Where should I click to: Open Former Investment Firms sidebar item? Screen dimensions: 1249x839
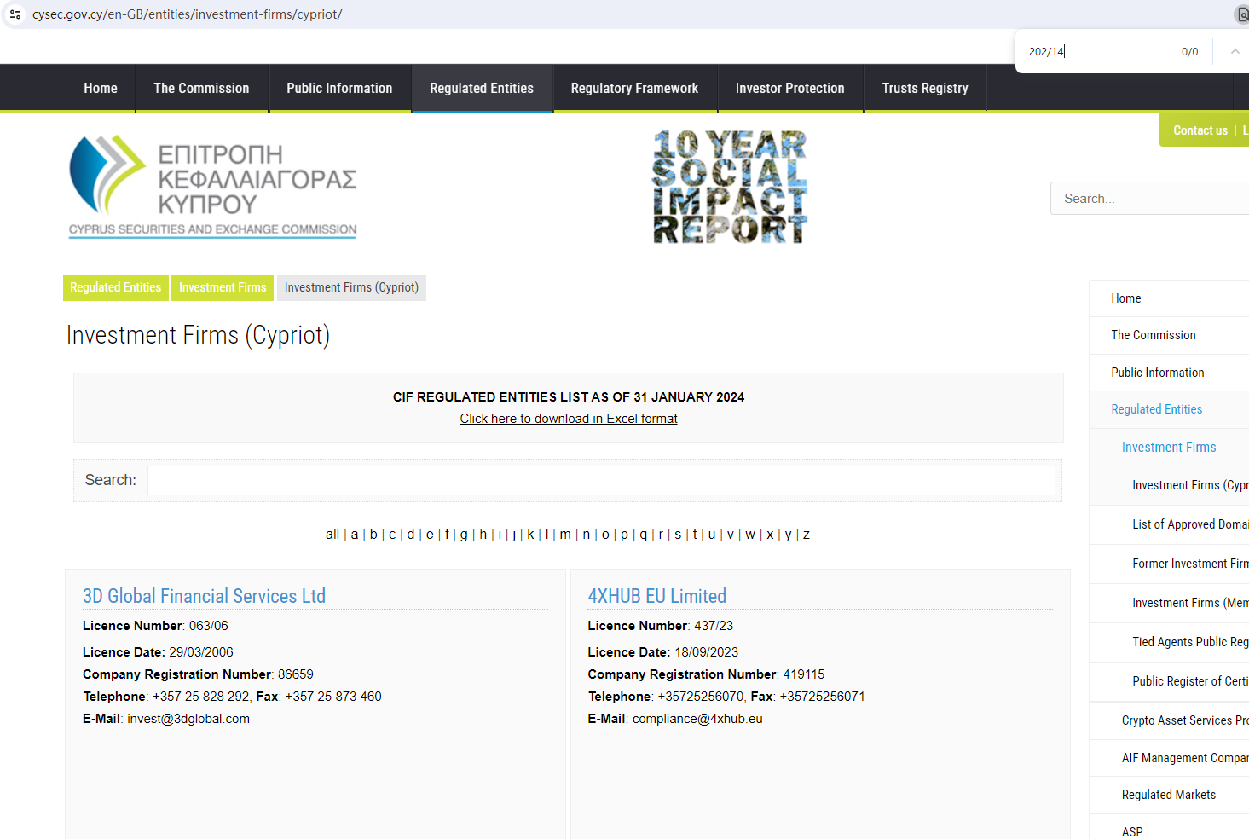click(x=1190, y=564)
